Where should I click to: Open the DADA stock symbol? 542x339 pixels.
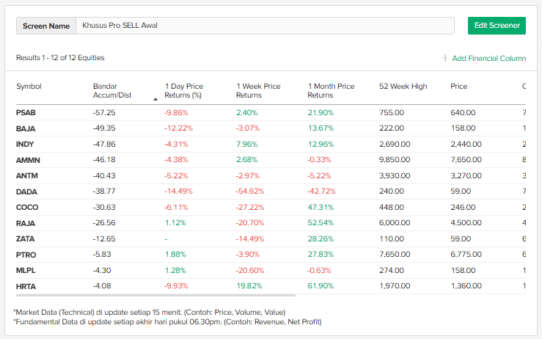tap(26, 192)
